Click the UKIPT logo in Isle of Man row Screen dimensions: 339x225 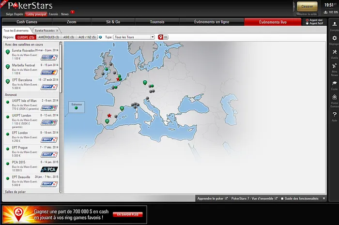tap(49, 108)
